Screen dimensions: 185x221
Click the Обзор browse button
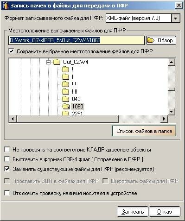161,40
